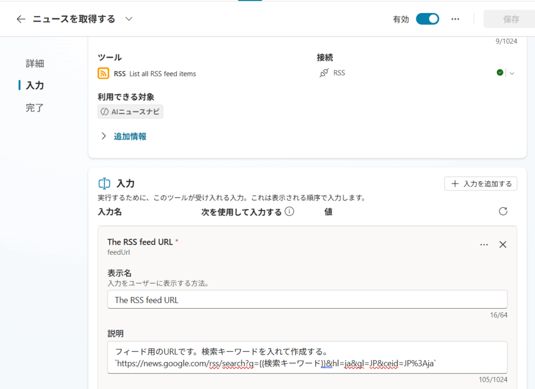Click the refresh inputs icon
Screen dimensions: 535x389
pos(503,211)
